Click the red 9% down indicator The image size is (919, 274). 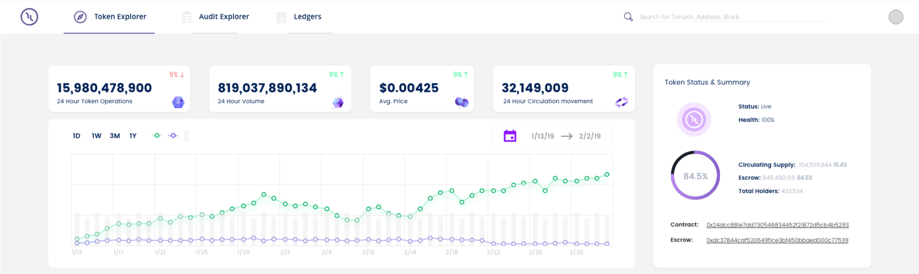(x=177, y=75)
